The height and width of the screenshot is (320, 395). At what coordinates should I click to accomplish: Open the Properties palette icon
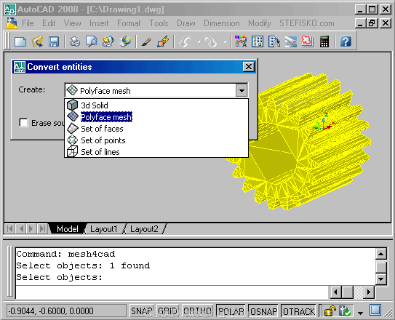[241, 41]
